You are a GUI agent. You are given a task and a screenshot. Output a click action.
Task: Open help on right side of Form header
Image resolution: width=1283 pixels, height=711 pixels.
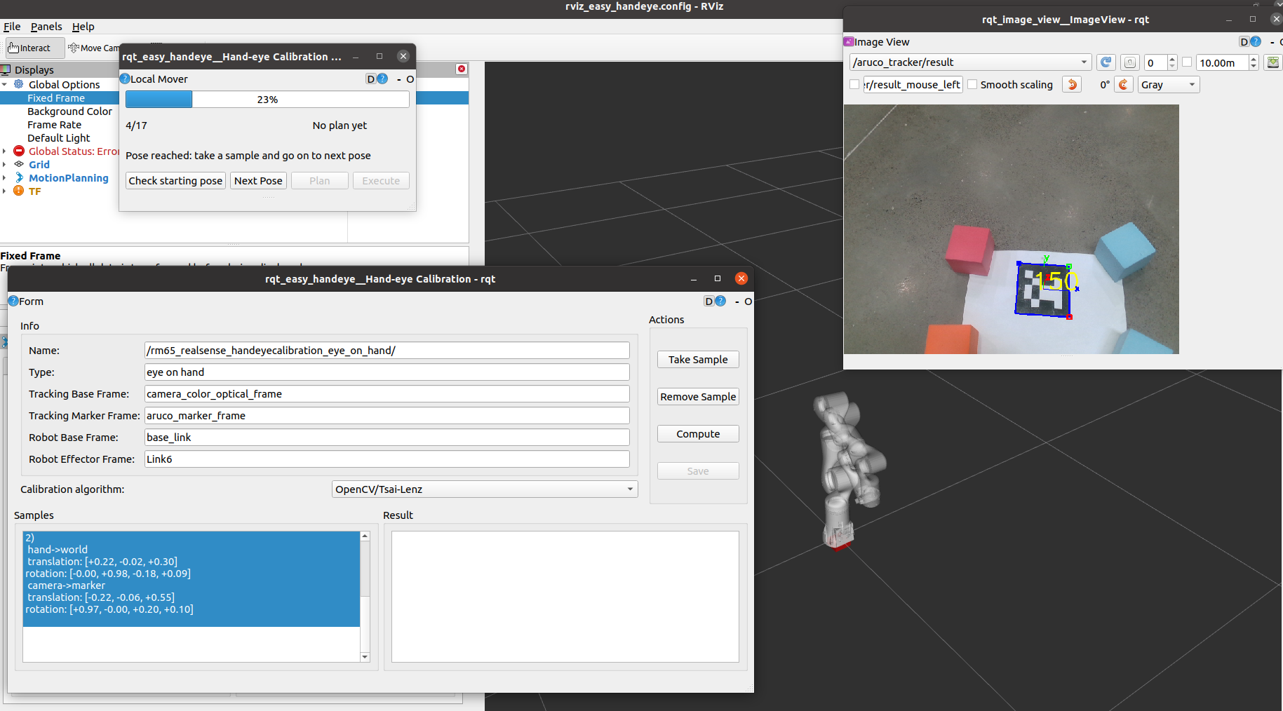tap(720, 302)
